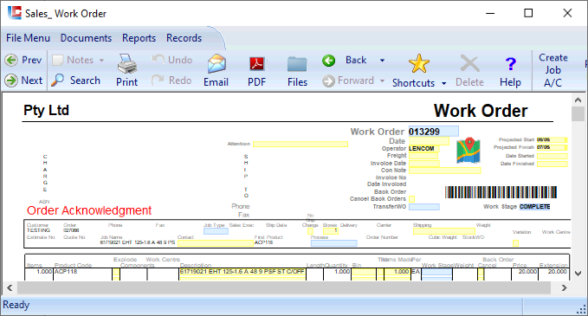
Task: Click the Contact input field
Action: point(216,243)
